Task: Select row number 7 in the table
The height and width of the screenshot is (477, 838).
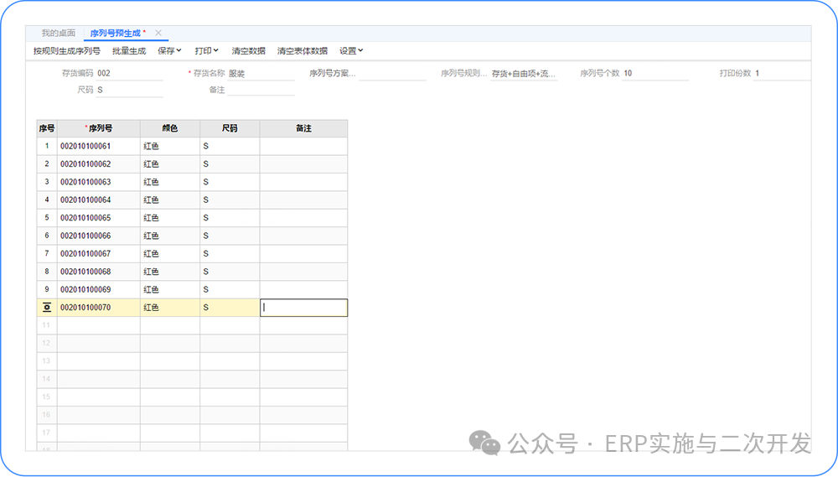Action: [47, 254]
